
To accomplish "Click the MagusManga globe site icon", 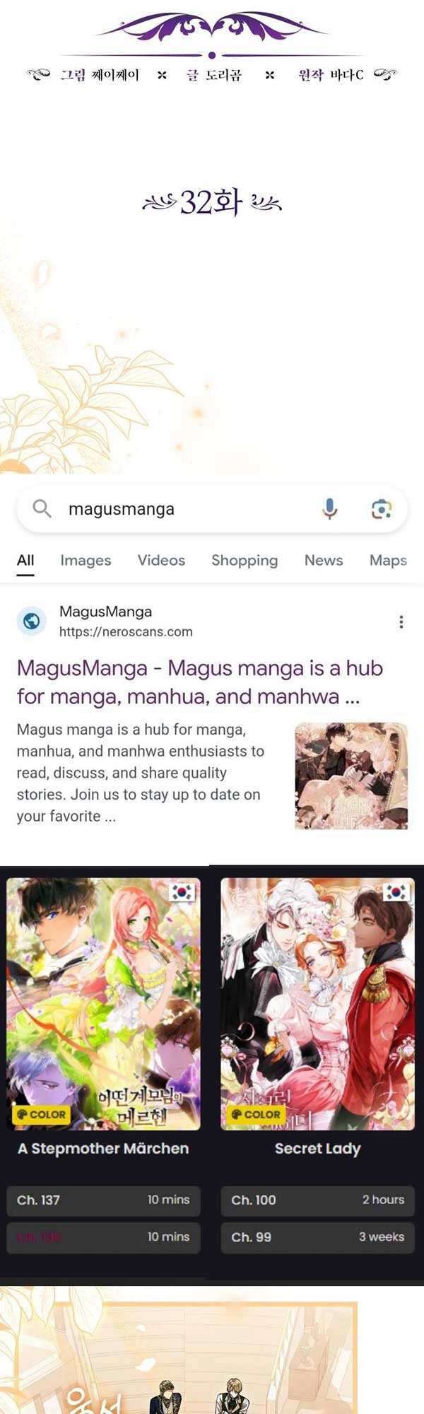I will [32, 621].
